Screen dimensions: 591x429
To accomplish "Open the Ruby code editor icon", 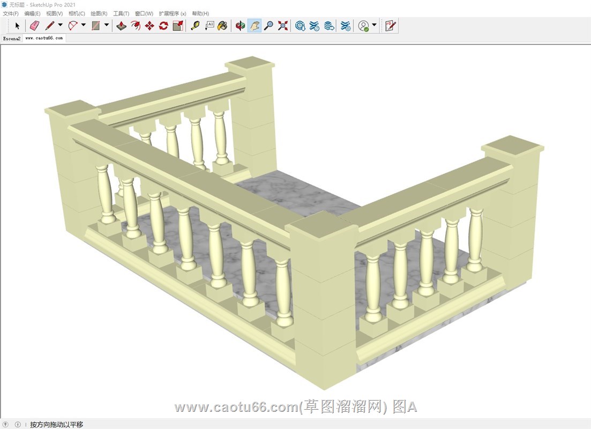I will click(391, 26).
